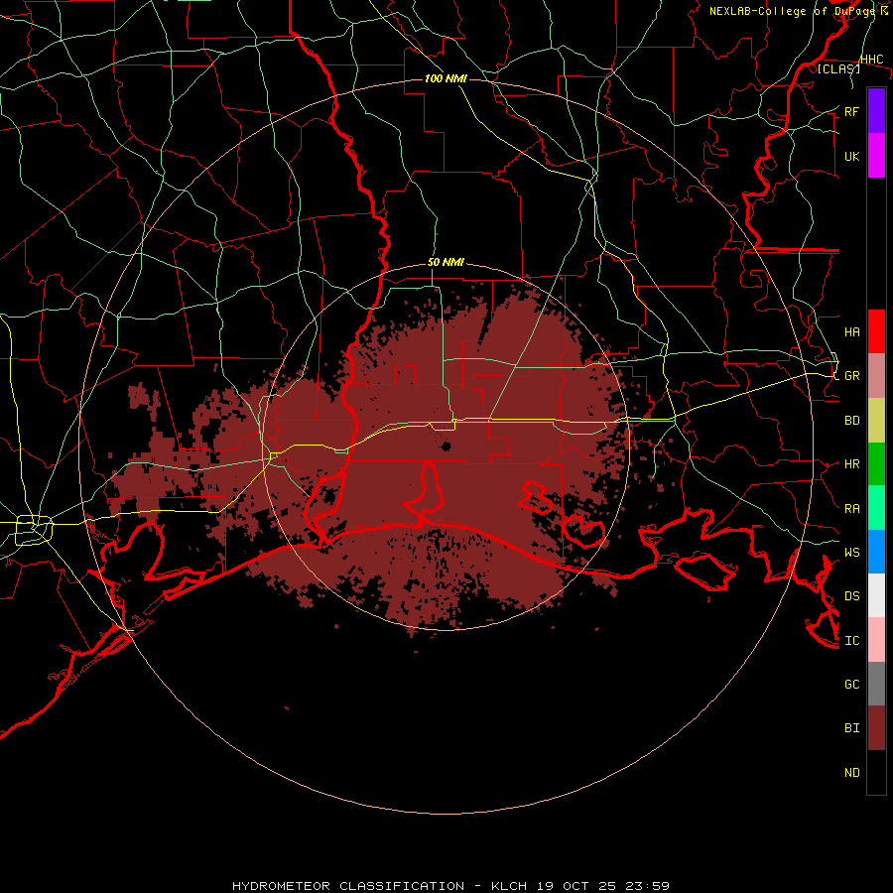Select the BD yellow legend swatch
Image resolution: width=893 pixels, height=893 pixels.
click(x=876, y=421)
